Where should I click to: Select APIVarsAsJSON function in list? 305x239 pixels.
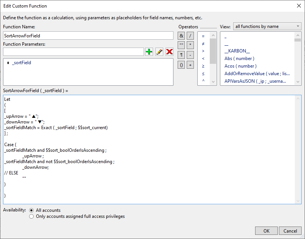255,81
